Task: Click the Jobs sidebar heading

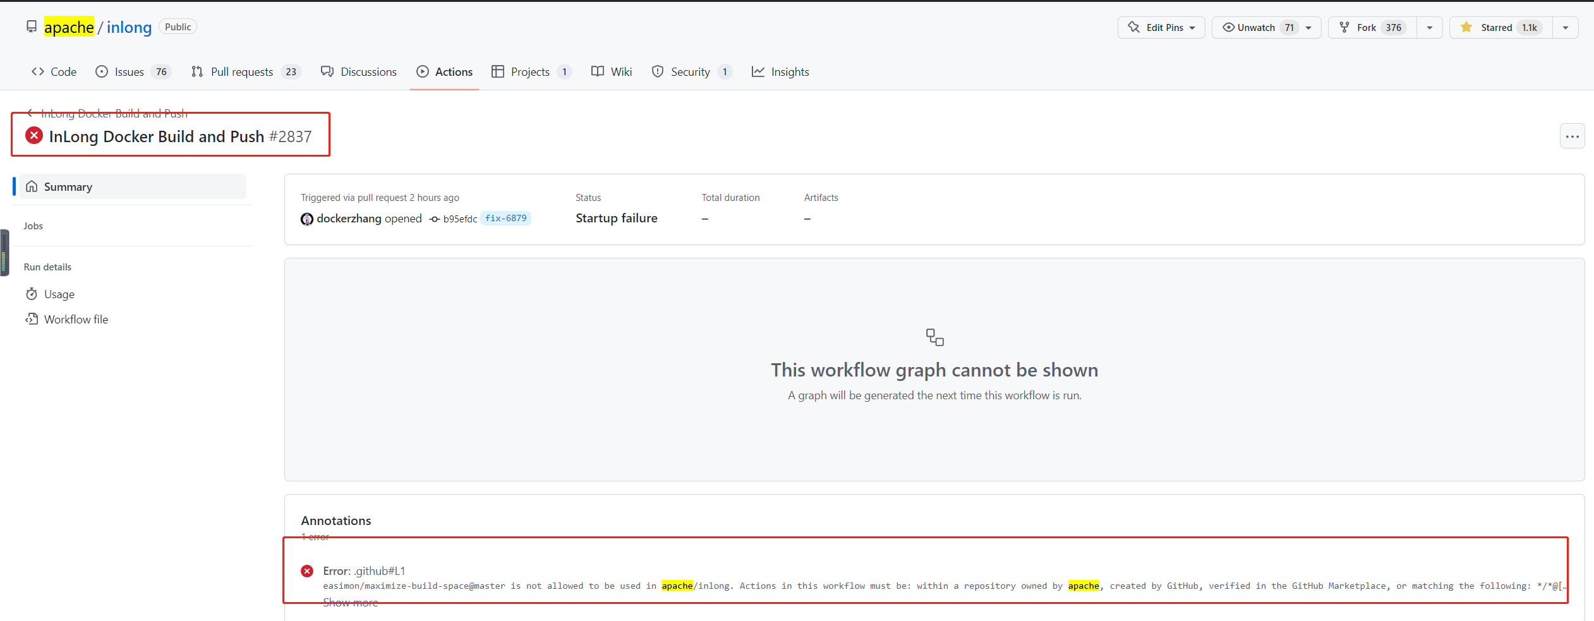Action: pyautogui.click(x=33, y=226)
